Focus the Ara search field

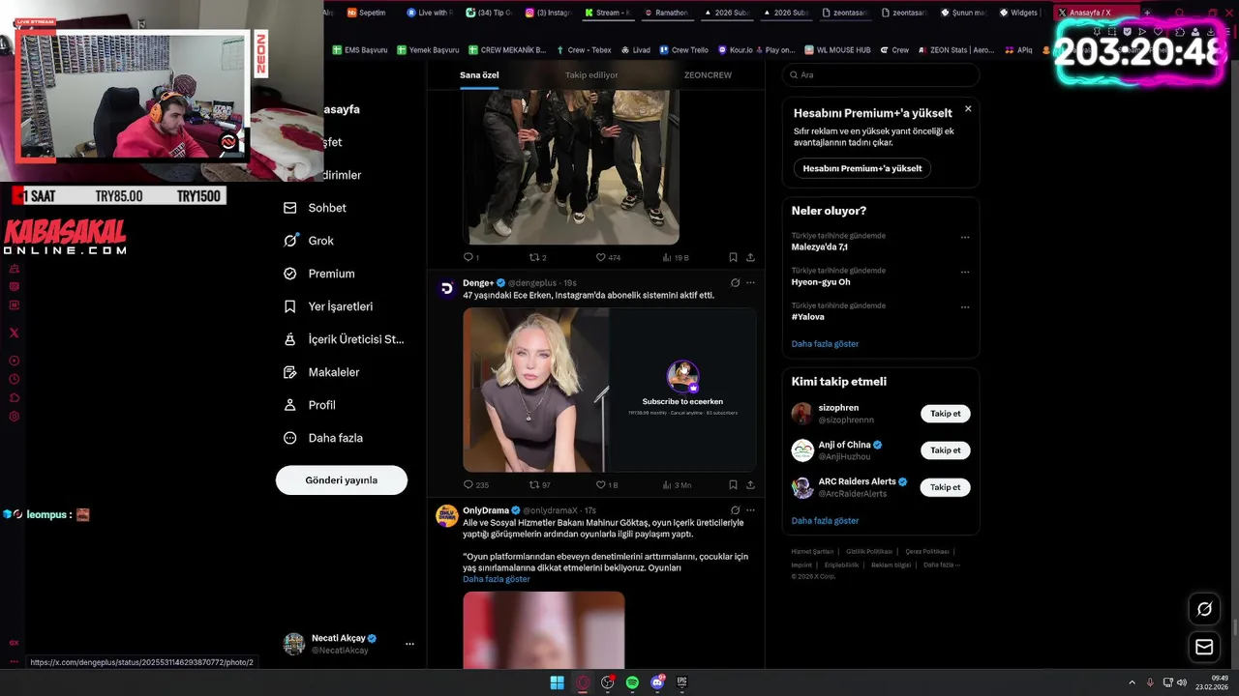click(x=881, y=75)
